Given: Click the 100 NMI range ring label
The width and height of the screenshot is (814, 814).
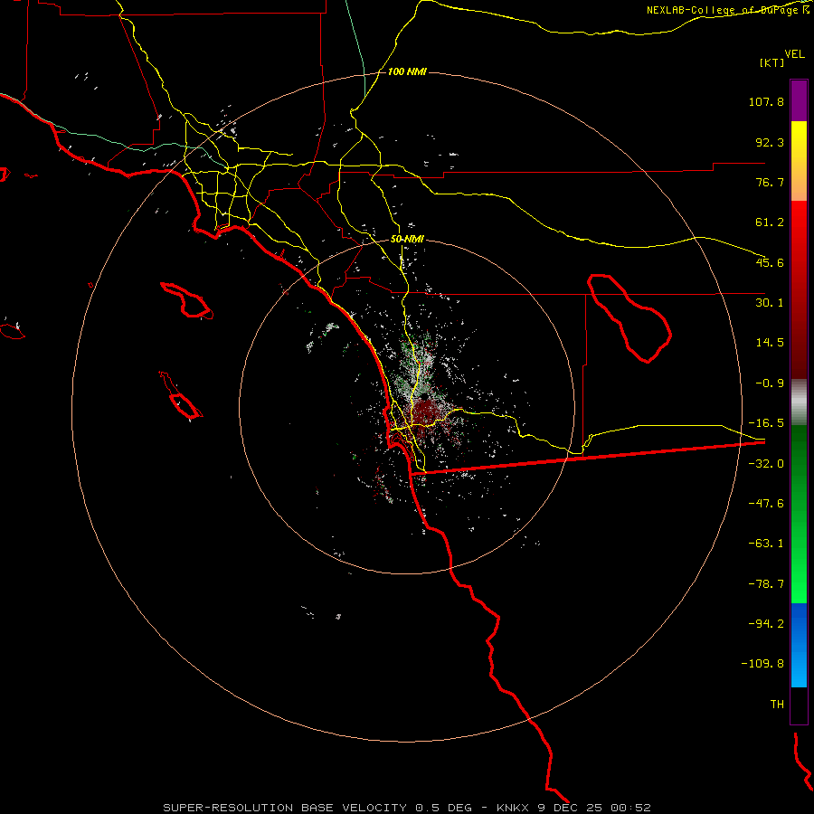Looking at the screenshot, I should 407,71.
